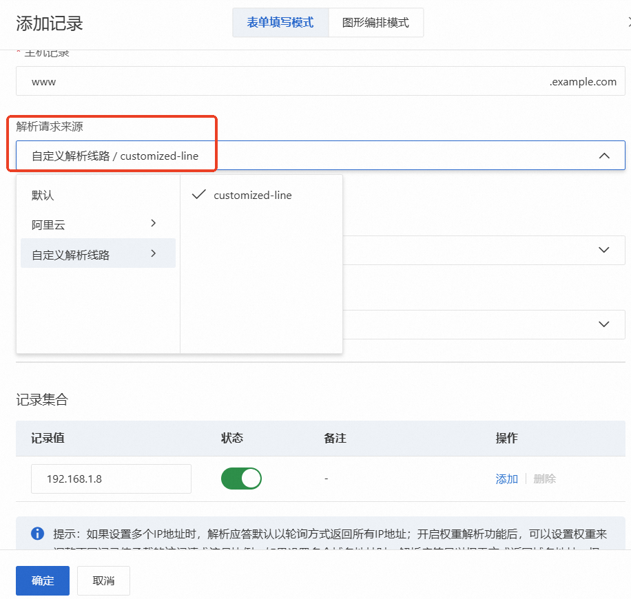
Task: Expand the first dropdown below the line menu
Action: point(603,250)
